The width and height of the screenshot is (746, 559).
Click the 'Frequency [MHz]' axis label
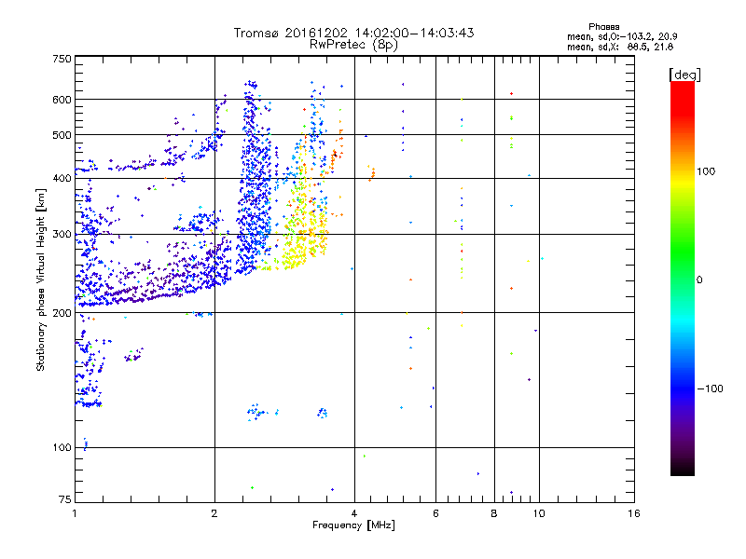tap(353, 525)
